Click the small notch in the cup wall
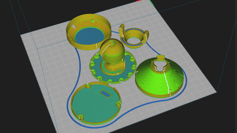 (x=73, y=26)
